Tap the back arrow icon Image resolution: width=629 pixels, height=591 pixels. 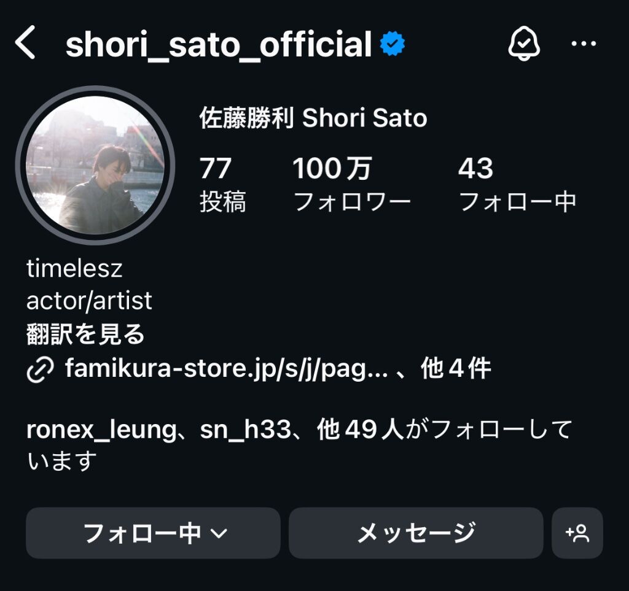26,44
